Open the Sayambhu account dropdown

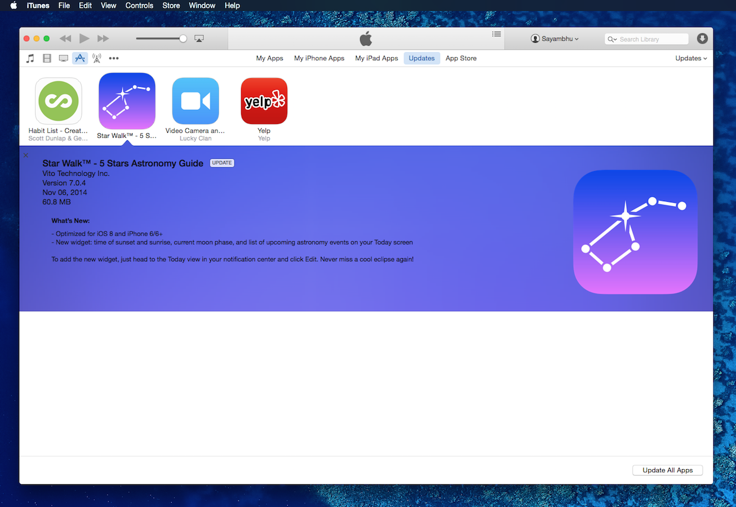coord(555,39)
